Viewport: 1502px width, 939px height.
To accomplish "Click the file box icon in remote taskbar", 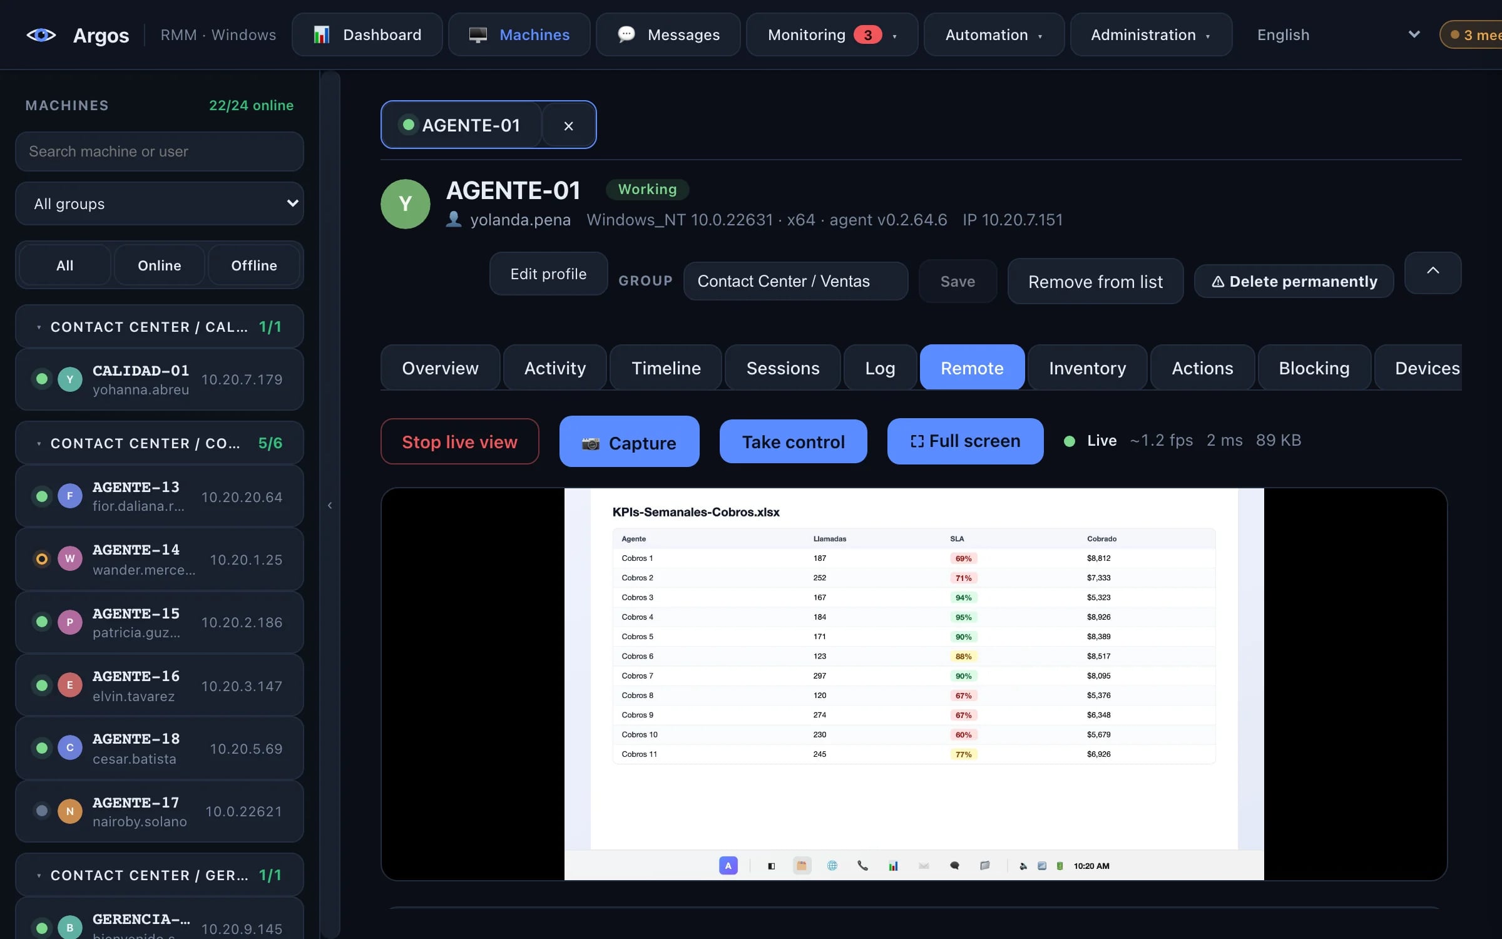I will click(802, 866).
